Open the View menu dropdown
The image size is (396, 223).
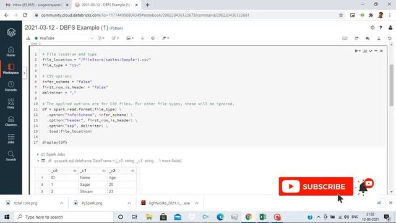click(x=130, y=38)
